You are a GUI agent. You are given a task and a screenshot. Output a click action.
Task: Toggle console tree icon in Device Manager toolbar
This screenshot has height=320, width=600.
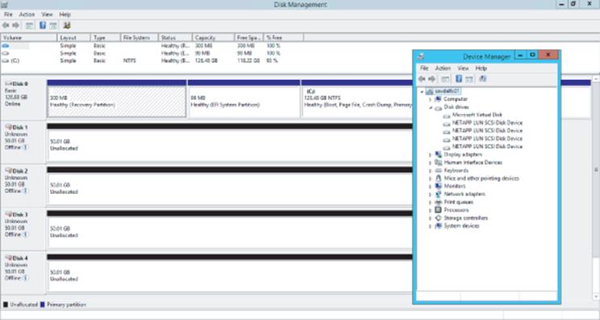(x=446, y=79)
